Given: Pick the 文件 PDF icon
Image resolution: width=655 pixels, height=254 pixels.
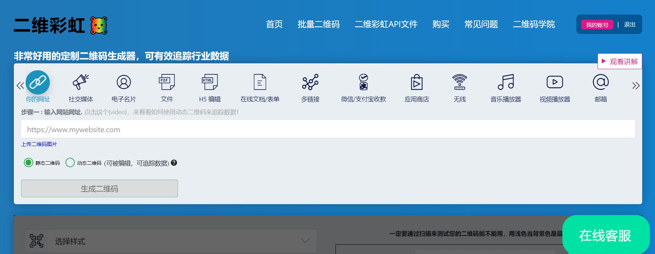Looking at the screenshot, I should tap(167, 82).
